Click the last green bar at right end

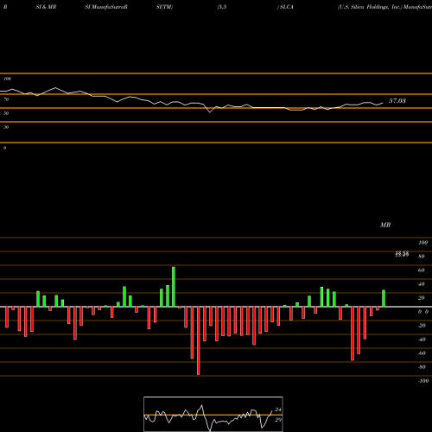point(384,298)
